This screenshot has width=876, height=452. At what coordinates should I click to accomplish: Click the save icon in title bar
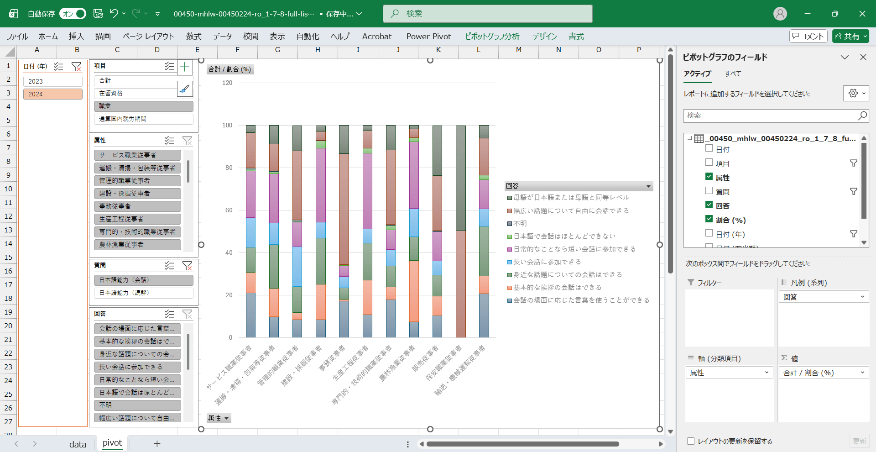pyautogui.click(x=98, y=14)
